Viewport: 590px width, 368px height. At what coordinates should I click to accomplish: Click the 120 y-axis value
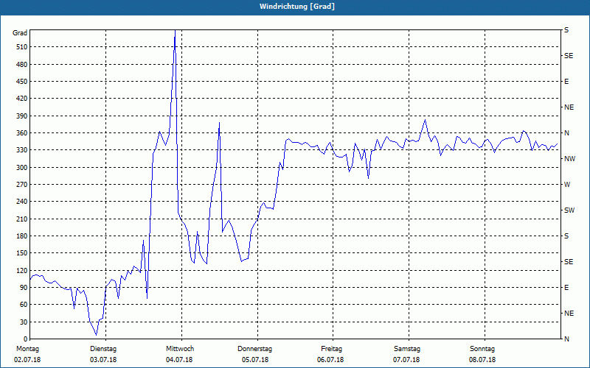coord(22,270)
